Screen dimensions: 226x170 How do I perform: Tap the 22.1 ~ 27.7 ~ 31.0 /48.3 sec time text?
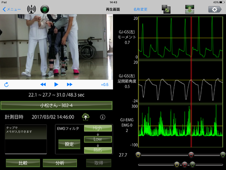click(x=56, y=95)
